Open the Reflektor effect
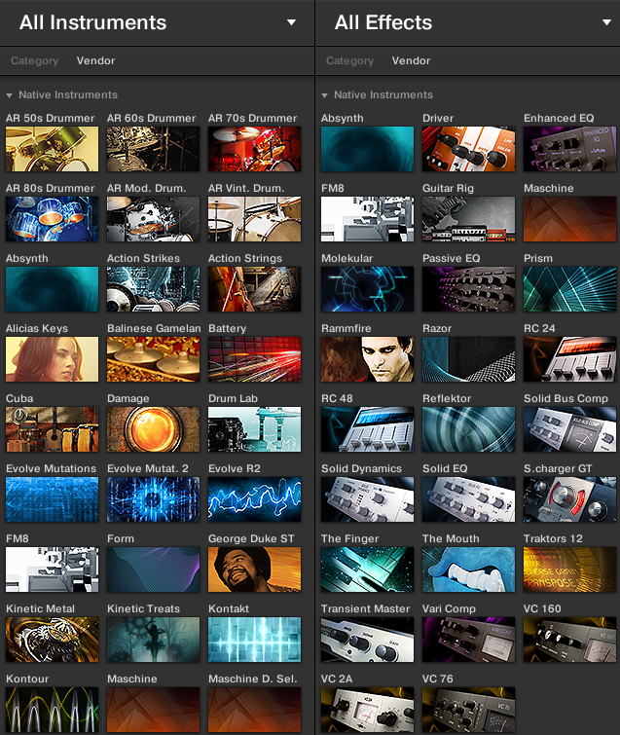 tap(468, 429)
